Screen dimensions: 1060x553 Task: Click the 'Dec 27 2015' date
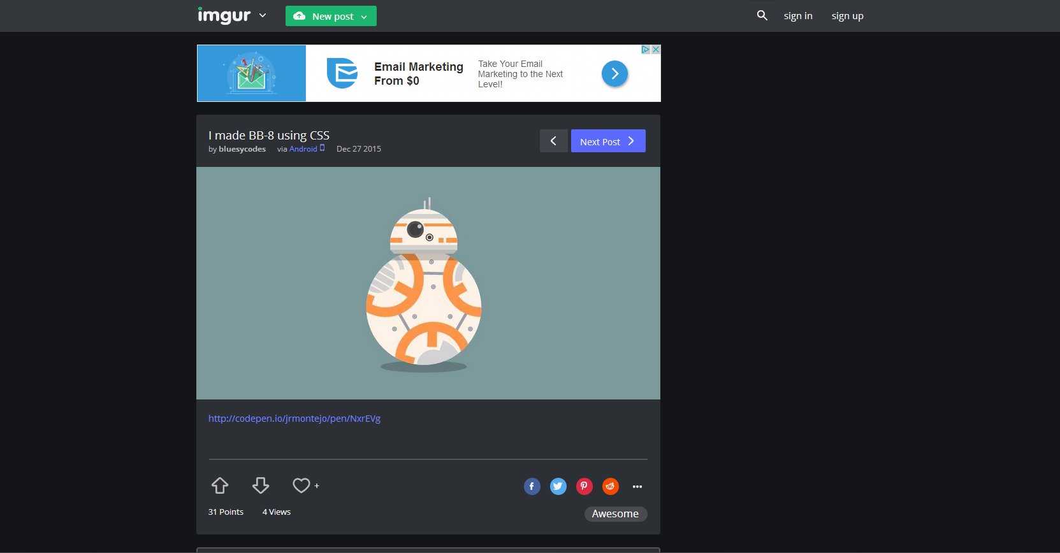(359, 149)
